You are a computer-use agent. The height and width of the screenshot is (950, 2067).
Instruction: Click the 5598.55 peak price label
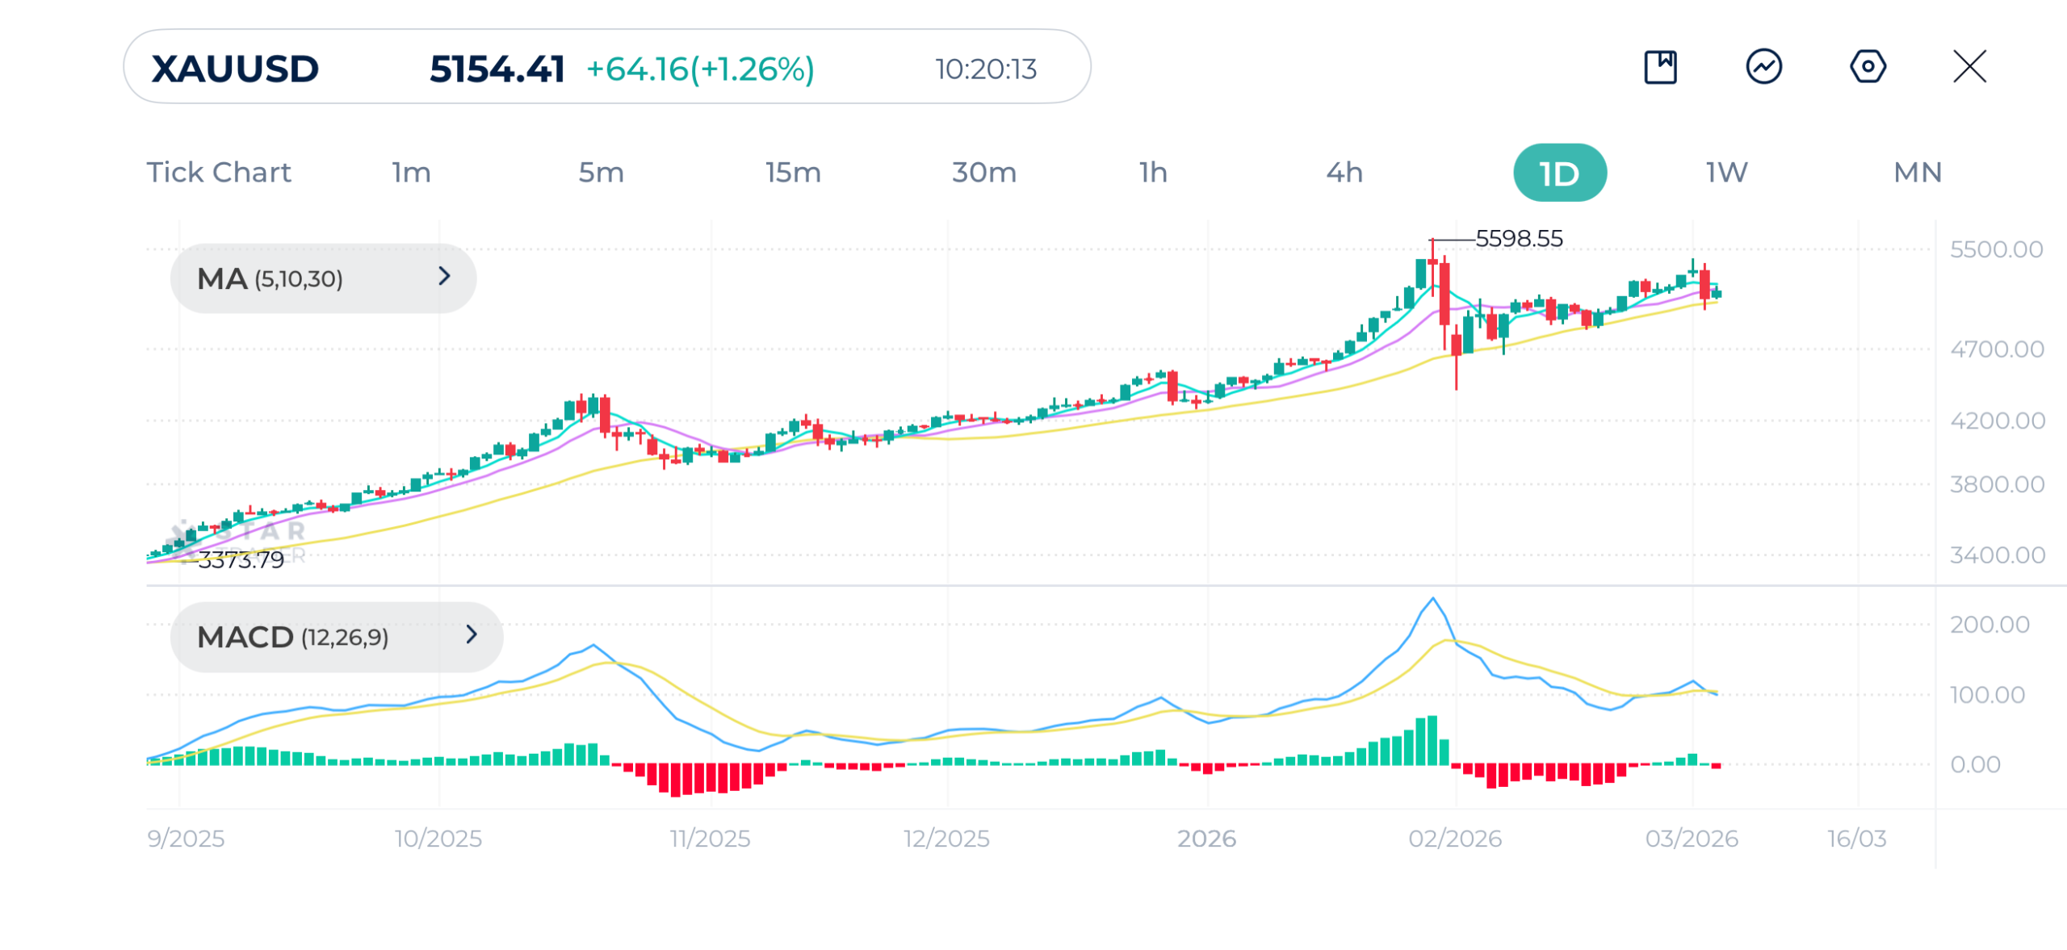click(x=1519, y=237)
